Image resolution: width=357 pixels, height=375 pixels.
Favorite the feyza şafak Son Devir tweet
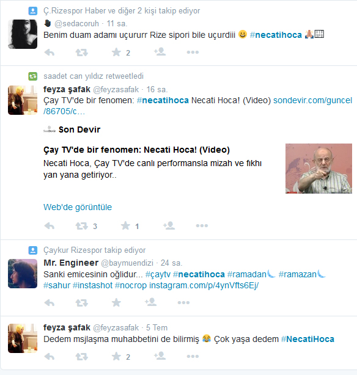[125, 225]
